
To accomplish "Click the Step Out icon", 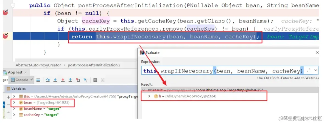I will 70,80.
